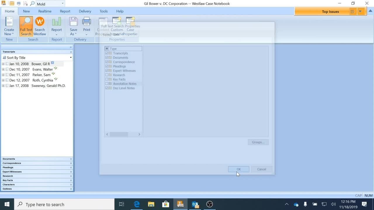Screen dimensions: 374x210
Task: Launch Microsoft Edge from the taskbar
Action: point(137,204)
